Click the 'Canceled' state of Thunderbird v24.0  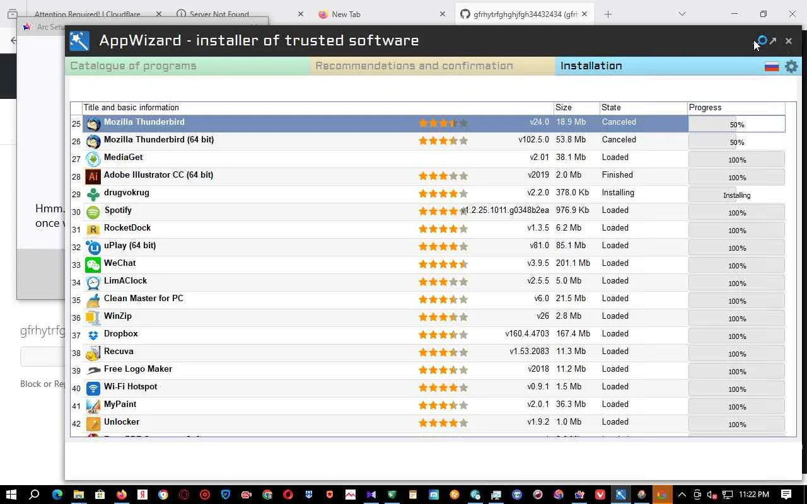(x=619, y=122)
